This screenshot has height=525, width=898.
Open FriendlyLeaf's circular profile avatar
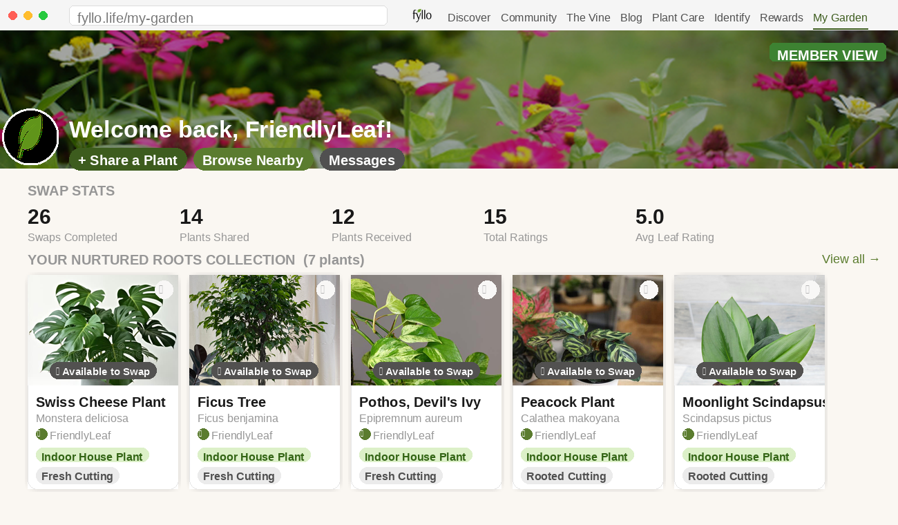[30, 137]
